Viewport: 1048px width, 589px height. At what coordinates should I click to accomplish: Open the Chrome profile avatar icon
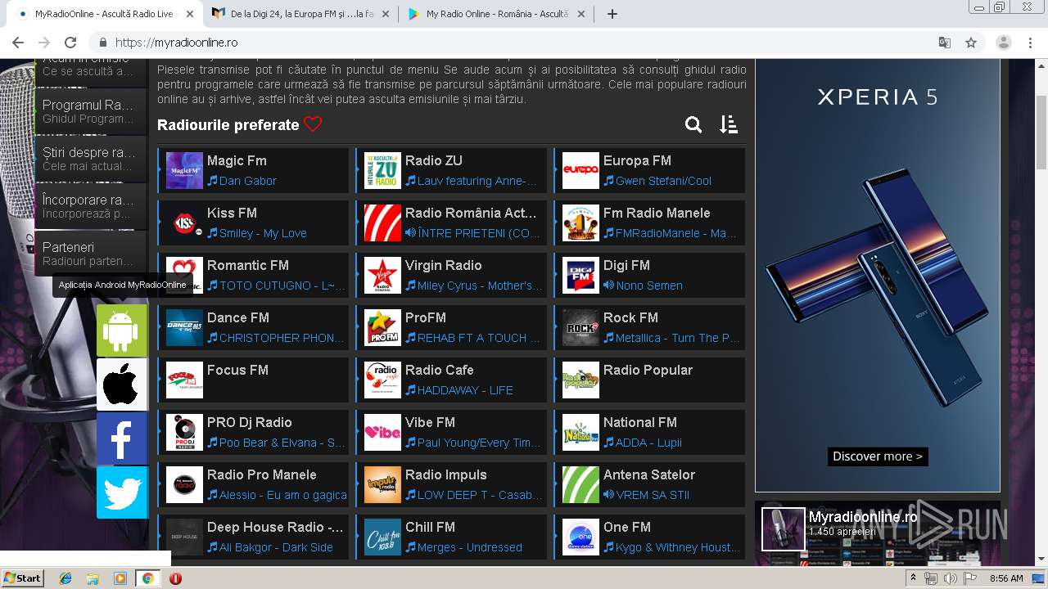tap(1004, 43)
